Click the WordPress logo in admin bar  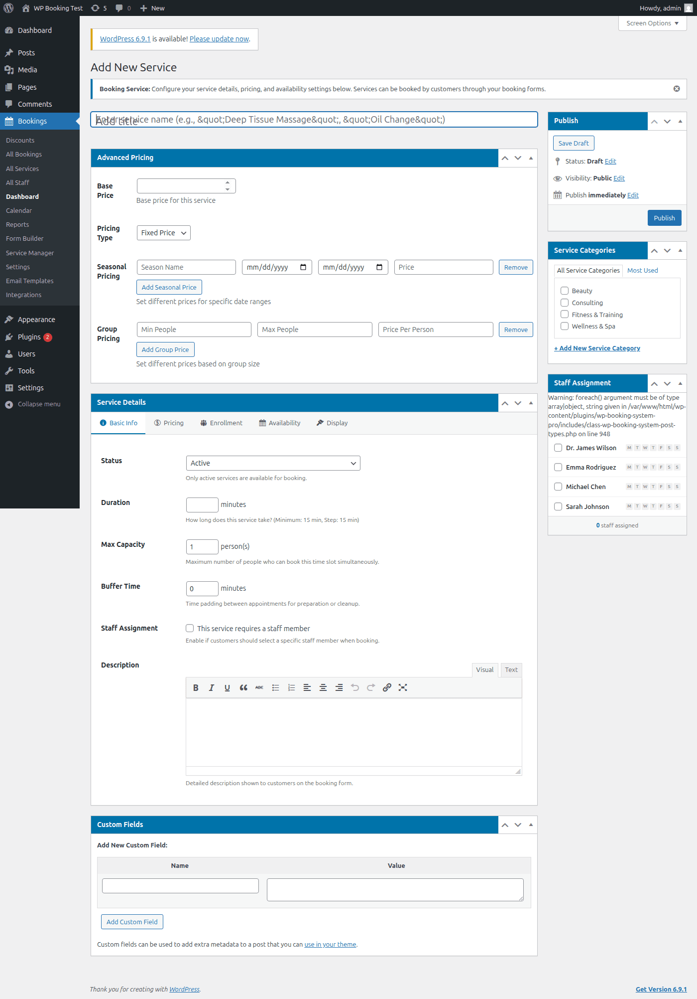(x=8, y=8)
